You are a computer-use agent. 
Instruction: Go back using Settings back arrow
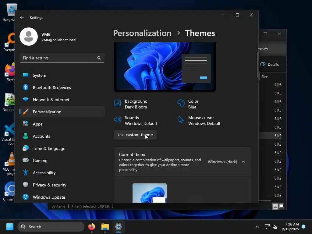pyautogui.click(x=22, y=17)
